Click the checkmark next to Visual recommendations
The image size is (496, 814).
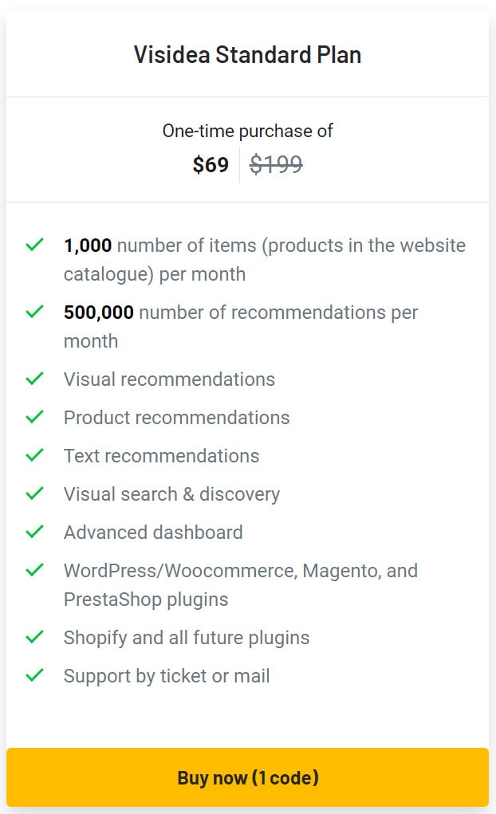[34, 379]
